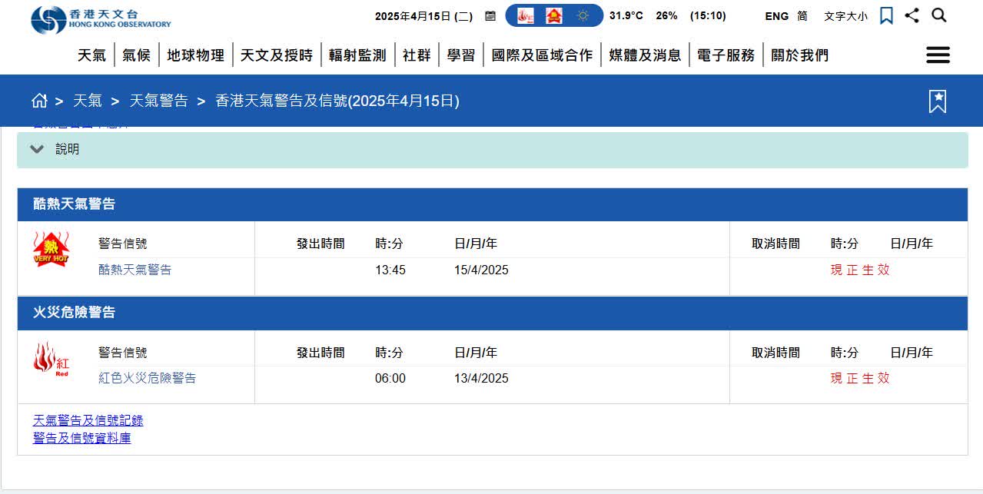Select 現正生效 status in very hot warning row
The width and height of the screenshot is (983, 494).
(860, 270)
